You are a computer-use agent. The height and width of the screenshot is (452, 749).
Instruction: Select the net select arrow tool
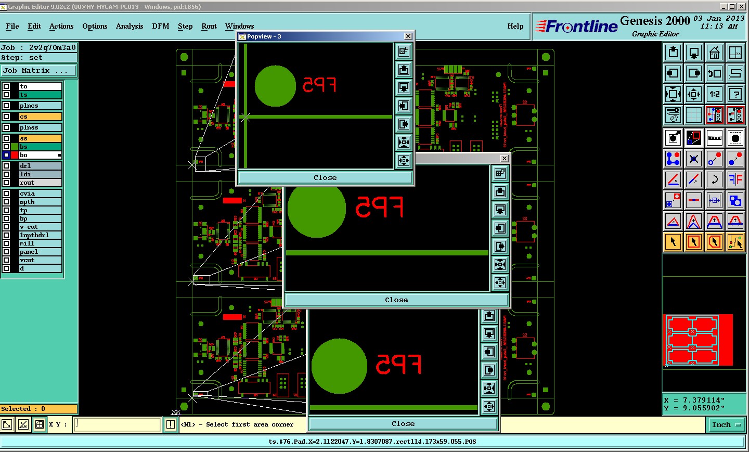[735, 242]
